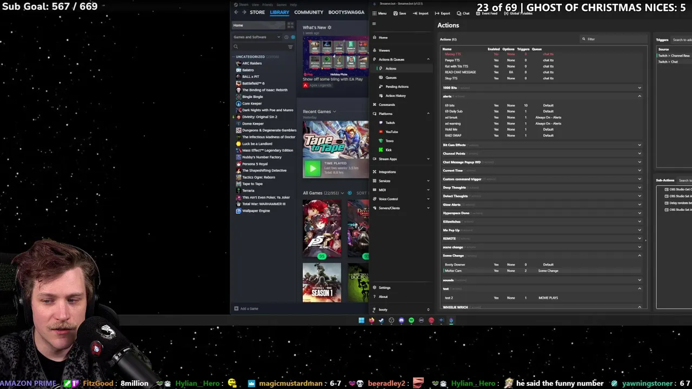Click Save in Streamer.bot toolbar
Image resolution: width=692 pixels, height=389 pixels.
point(400,14)
